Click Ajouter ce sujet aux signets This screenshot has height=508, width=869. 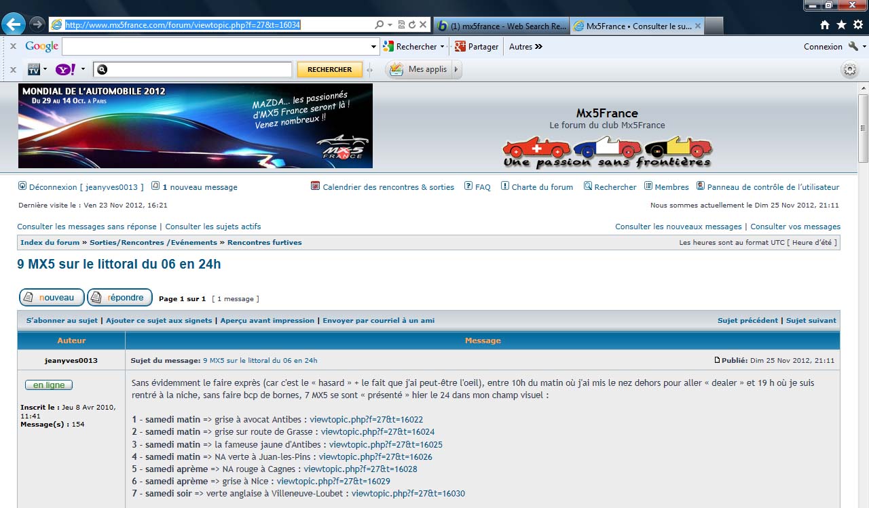pyautogui.click(x=159, y=320)
